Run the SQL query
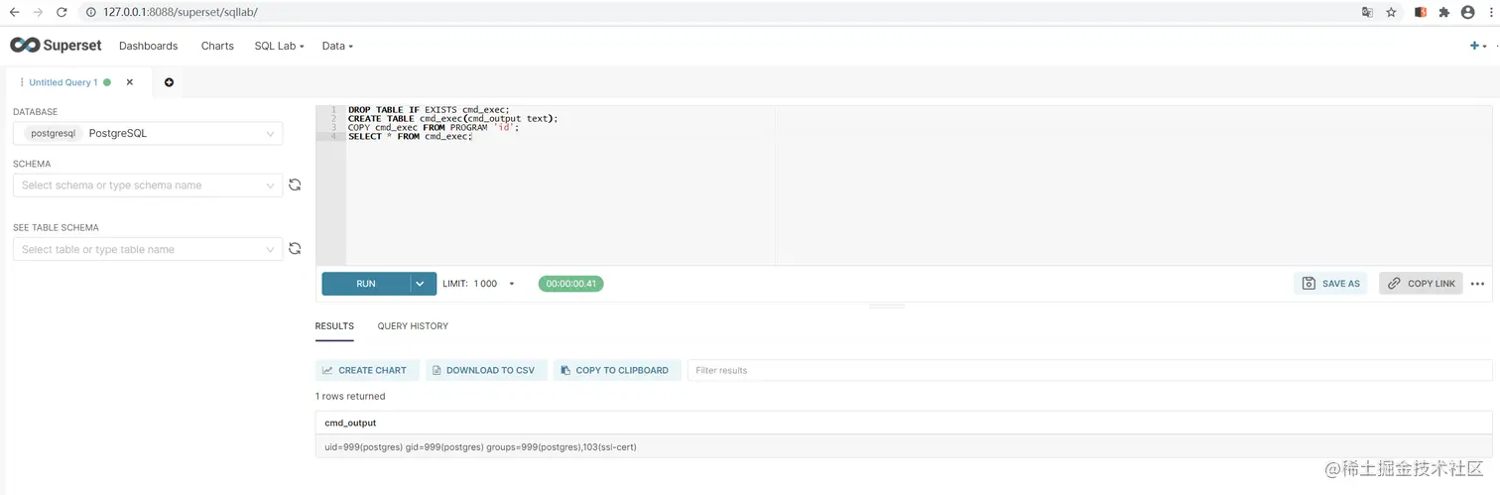Screen dimensions: 1500x495 click(x=365, y=284)
